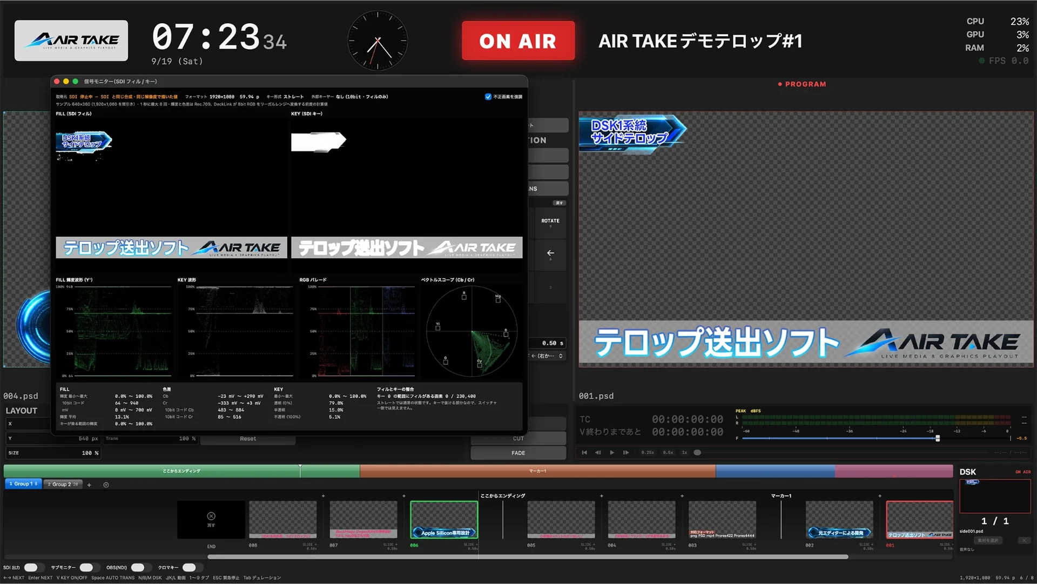This screenshot has width=1037, height=584.
Task: Select the left arrow transition direction cell
Action: [550, 254]
